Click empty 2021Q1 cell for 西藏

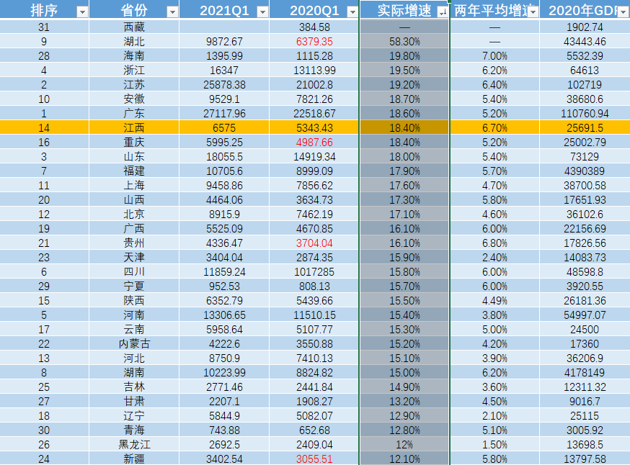(224, 27)
